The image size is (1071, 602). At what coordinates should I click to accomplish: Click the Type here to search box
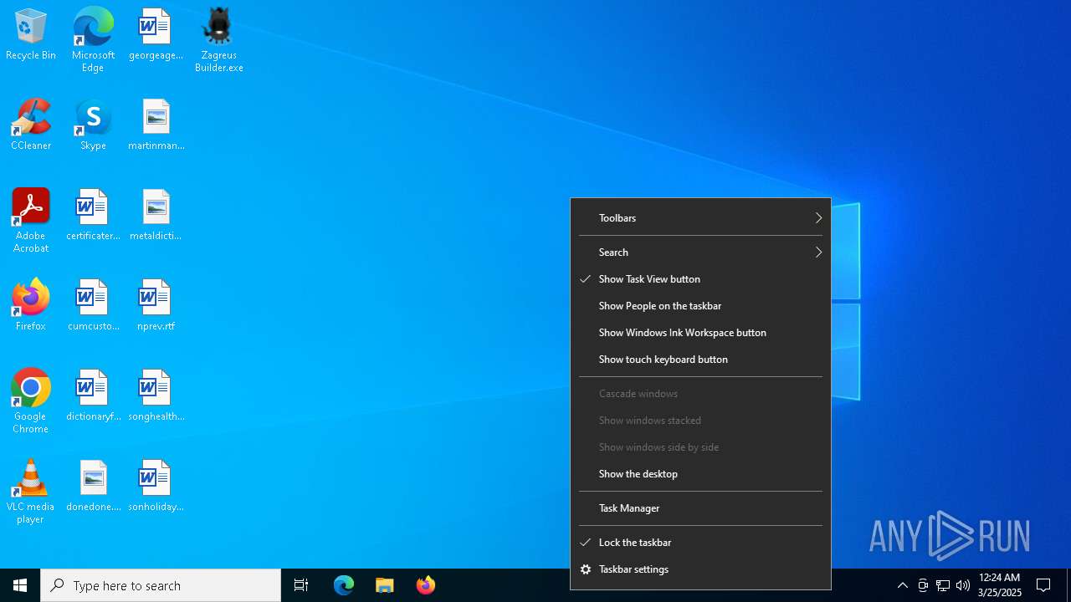[161, 585]
